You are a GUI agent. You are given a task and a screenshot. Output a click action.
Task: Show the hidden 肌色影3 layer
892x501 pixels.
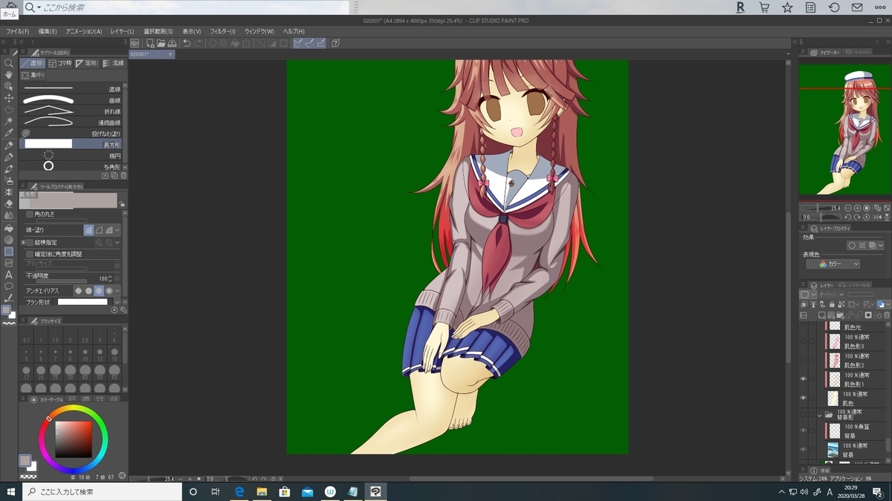click(x=803, y=341)
